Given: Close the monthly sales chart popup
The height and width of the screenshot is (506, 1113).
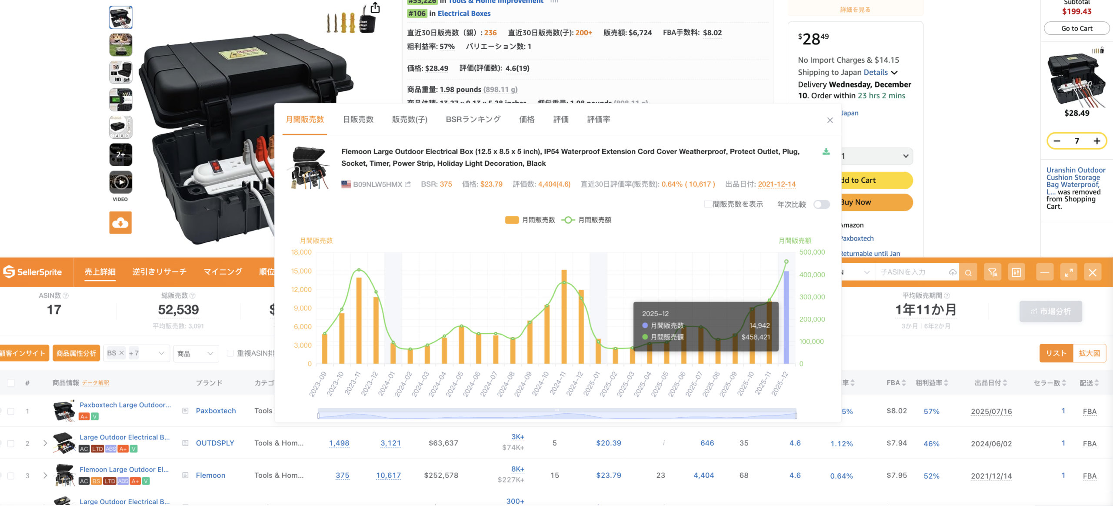Looking at the screenshot, I should point(830,120).
